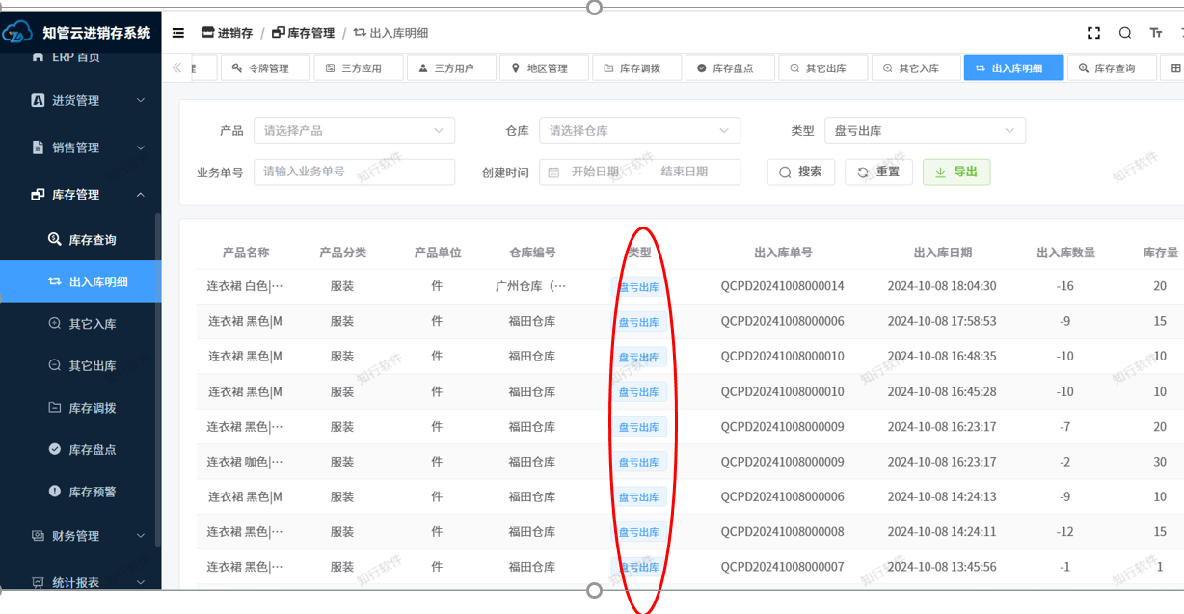Viewport: 1184px width, 614px height.
Task: Change the 类型 dropdown showing 盘亏出库
Action: (x=924, y=131)
